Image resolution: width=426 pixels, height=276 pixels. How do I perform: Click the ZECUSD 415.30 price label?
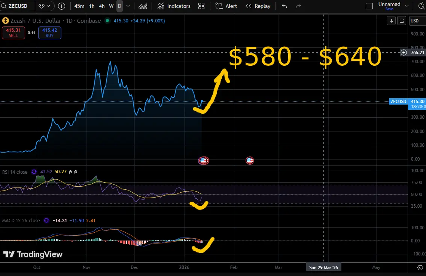407,101
